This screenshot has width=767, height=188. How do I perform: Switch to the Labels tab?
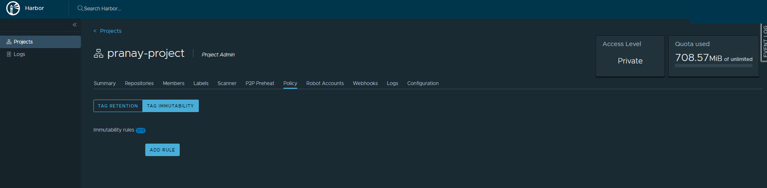[201, 83]
